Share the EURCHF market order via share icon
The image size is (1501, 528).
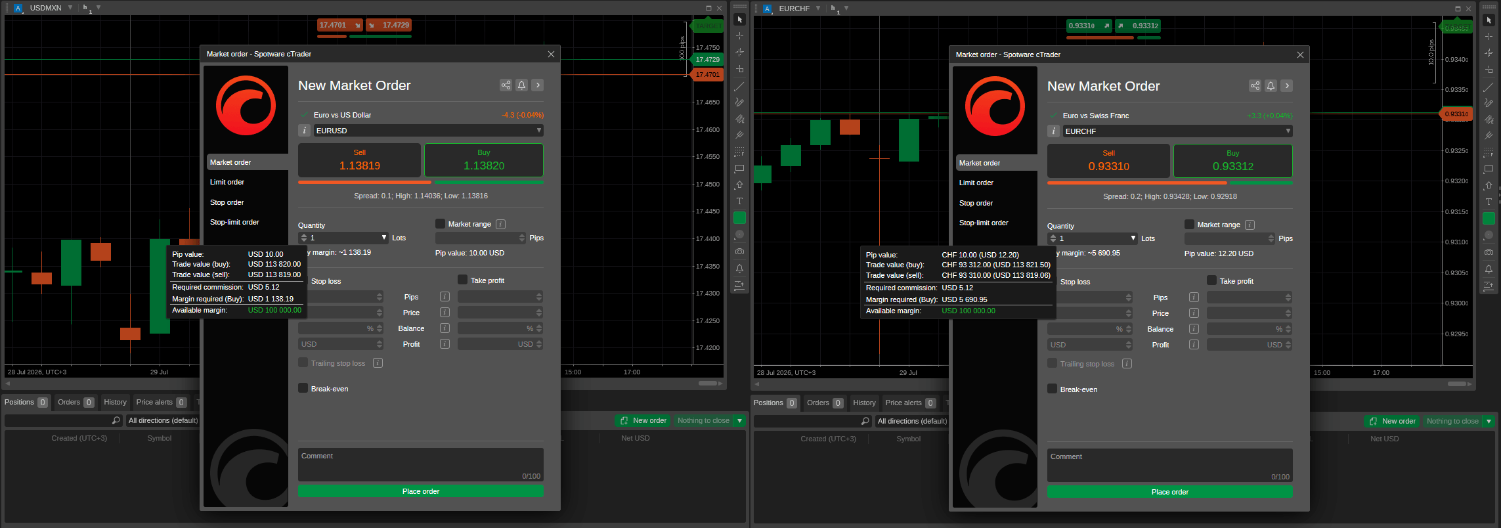click(1255, 85)
